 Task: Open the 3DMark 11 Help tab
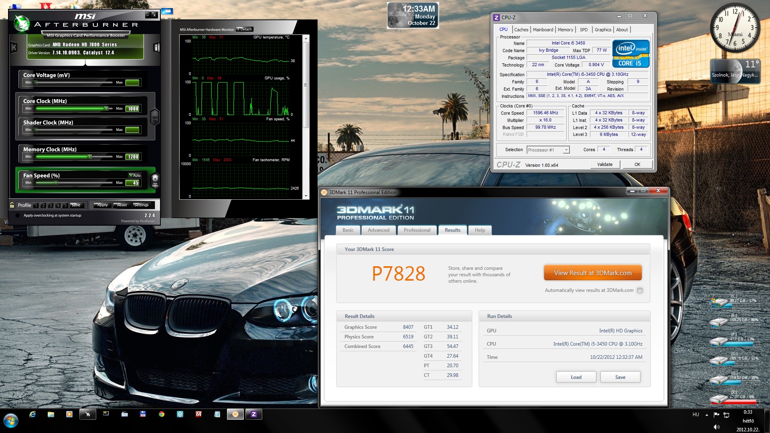480,230
